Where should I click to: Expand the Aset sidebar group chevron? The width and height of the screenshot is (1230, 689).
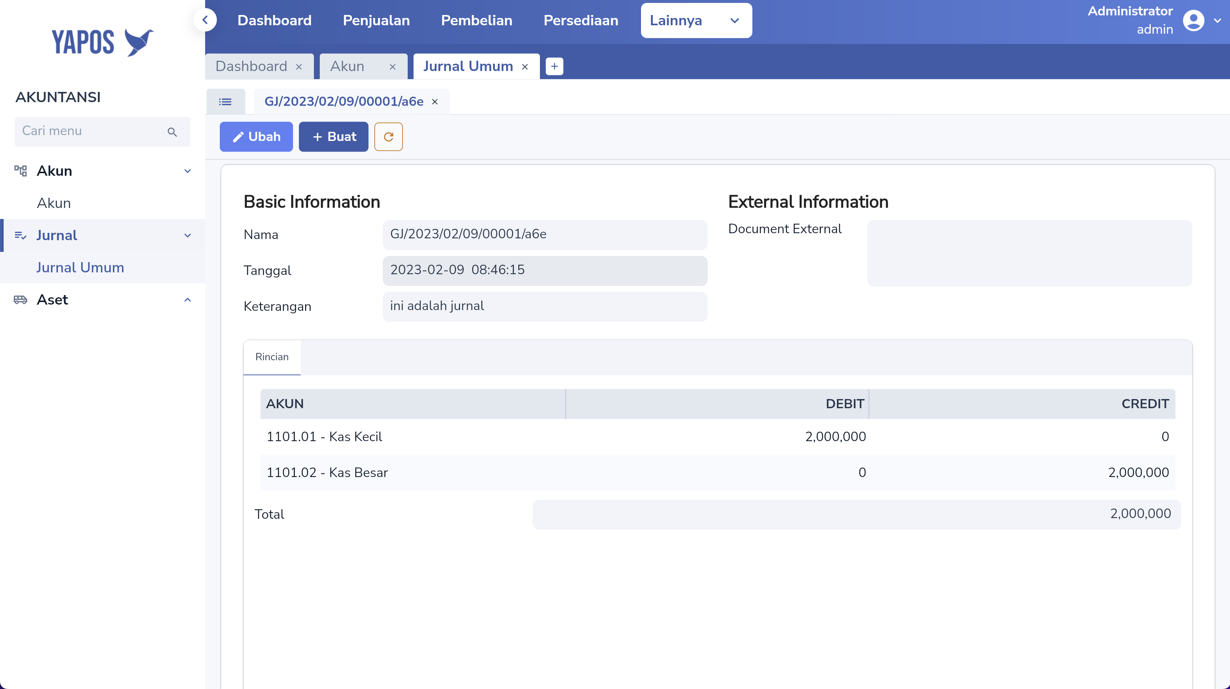coord(188,299)
